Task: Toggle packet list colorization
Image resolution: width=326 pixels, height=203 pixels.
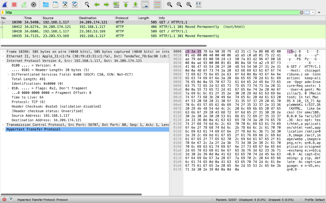Action: tap(157, 4)
